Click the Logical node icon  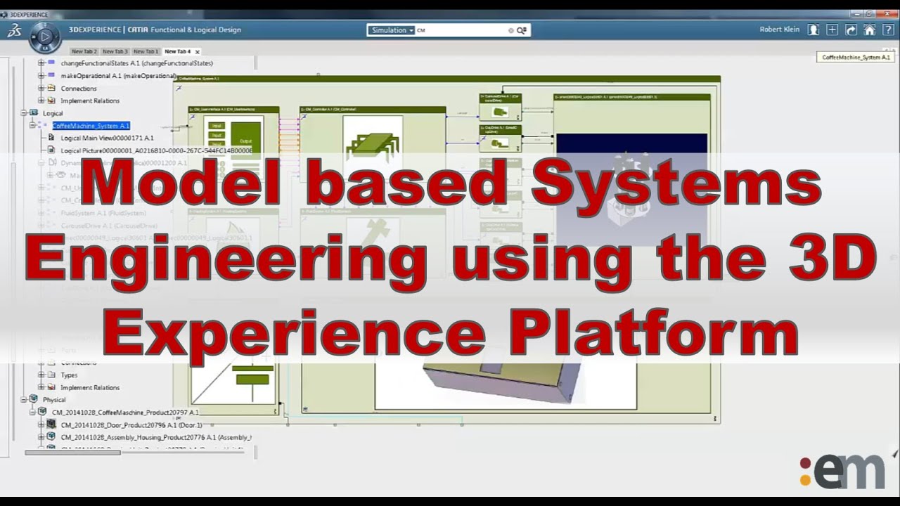point(33,113)
